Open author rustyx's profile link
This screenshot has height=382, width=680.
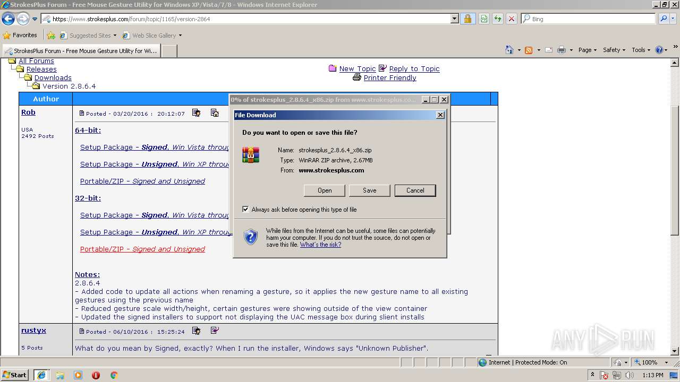pos(33,331)
